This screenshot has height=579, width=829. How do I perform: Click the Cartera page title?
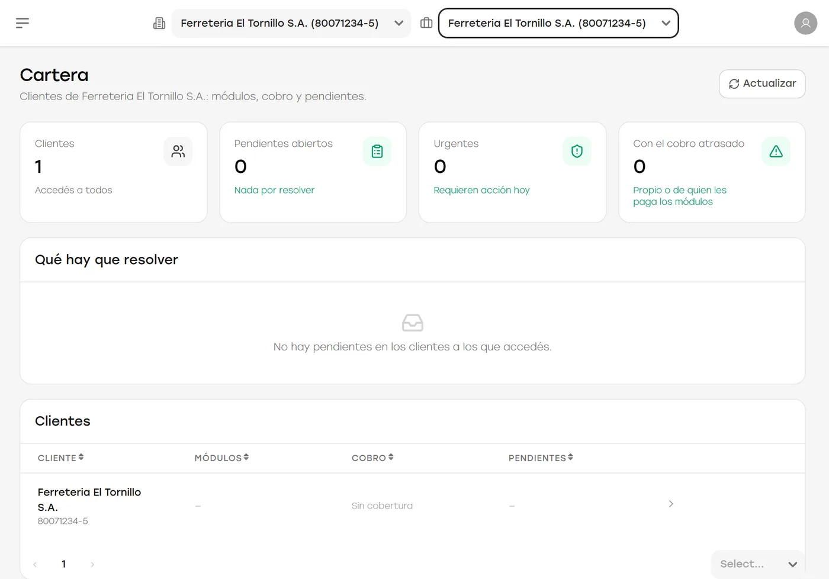pyautogui.click(x=54, y=75)
